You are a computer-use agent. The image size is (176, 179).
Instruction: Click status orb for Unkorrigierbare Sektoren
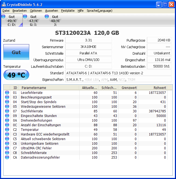click(x=7, y=143)
